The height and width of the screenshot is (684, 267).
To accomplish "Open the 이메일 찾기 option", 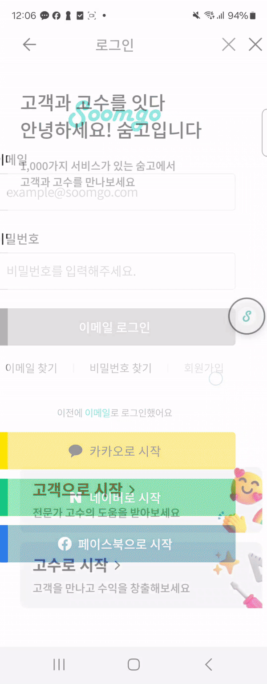I will (31, 368).
